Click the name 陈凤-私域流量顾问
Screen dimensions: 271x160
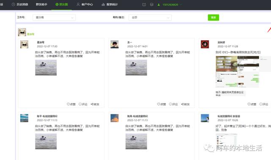click(x=138, y=116)
